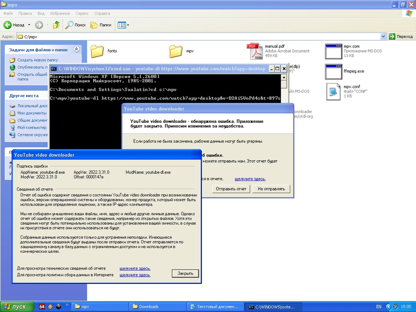Go up one folder level icon
This screenshot has height=312, width=416.
(56, 25)
